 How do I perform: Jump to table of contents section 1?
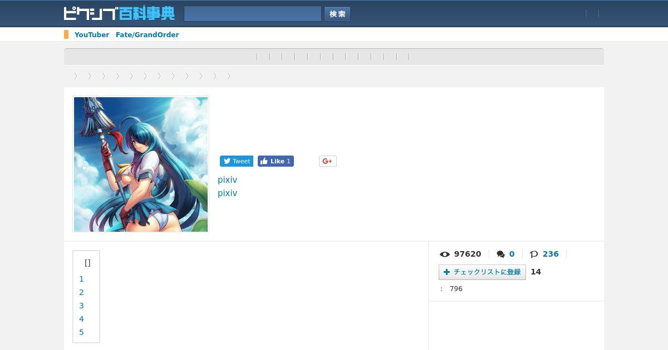click(x=81, y=279)
